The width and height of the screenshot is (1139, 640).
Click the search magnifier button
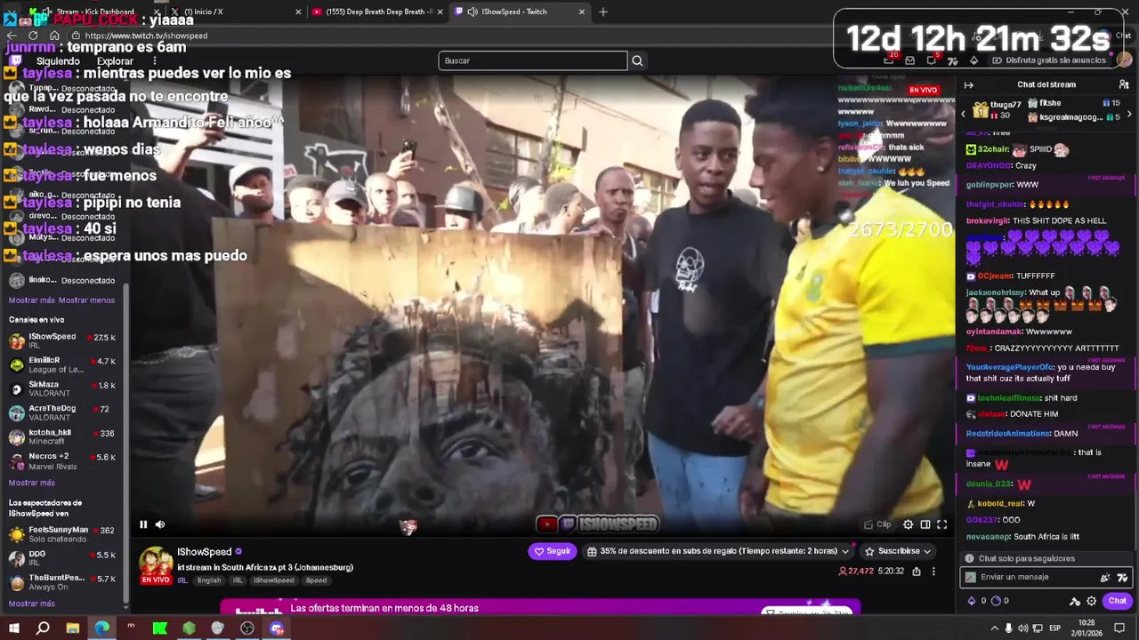637,60
